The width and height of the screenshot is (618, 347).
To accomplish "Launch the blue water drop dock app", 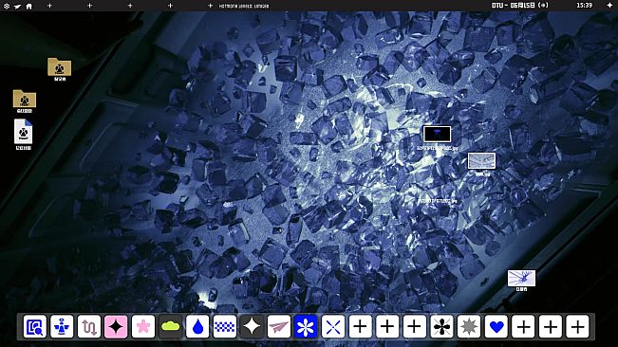I will point(197,326).
